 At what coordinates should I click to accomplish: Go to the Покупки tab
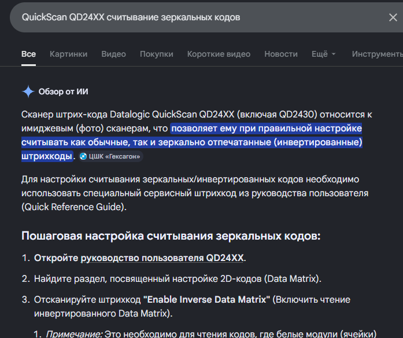pyautogui.click(x=156, y=54)
